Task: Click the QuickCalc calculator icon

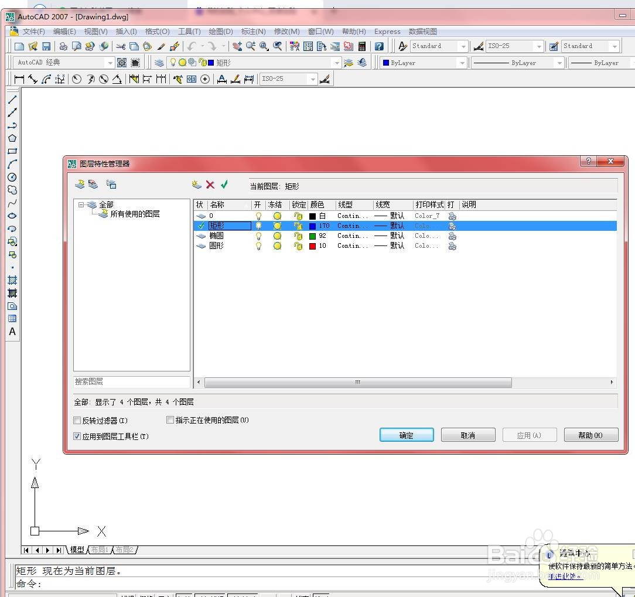Action: tap(362, 46)
